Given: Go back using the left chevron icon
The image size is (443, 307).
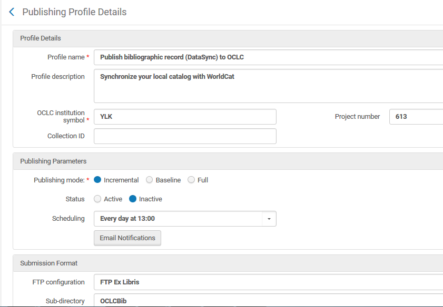Looking at the screenshot, I should point(12,12).
